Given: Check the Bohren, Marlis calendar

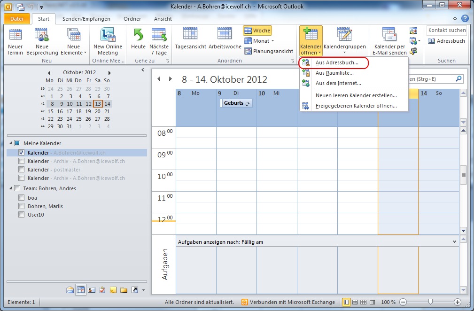Looking at the screenshot, I should pyautogui.click(x=21, y=206).
